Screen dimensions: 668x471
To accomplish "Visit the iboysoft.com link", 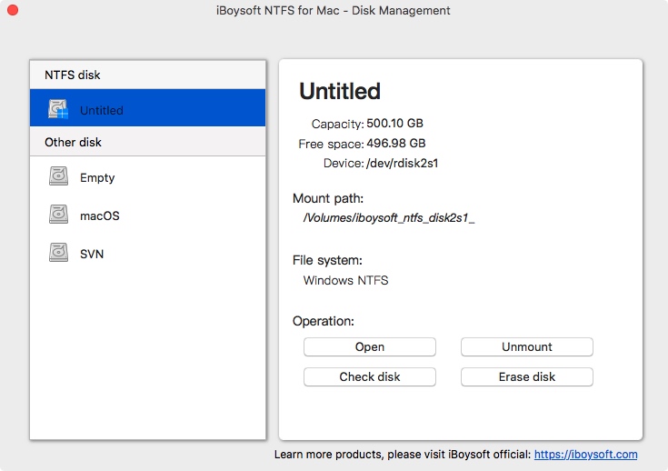I will [x=586, y=455].
